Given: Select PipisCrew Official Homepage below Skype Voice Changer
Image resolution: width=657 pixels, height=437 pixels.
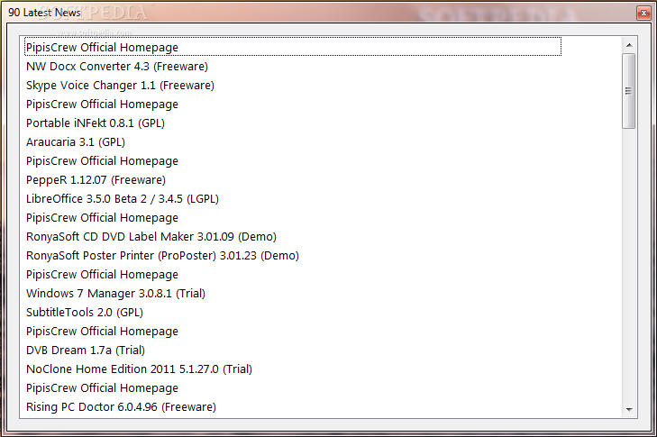Looking at the screenshot, I should click(x=102, y=105).
